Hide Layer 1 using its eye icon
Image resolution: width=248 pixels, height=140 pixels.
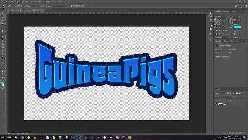tap(215, 104)
